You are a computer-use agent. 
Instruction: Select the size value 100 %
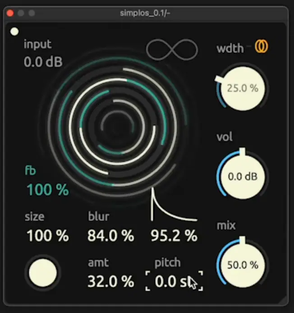[48, 236]
